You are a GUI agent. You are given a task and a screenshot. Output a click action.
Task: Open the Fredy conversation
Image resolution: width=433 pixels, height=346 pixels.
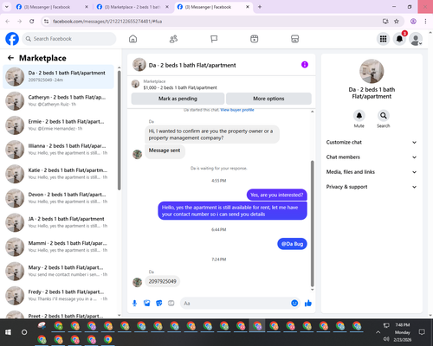58,295
